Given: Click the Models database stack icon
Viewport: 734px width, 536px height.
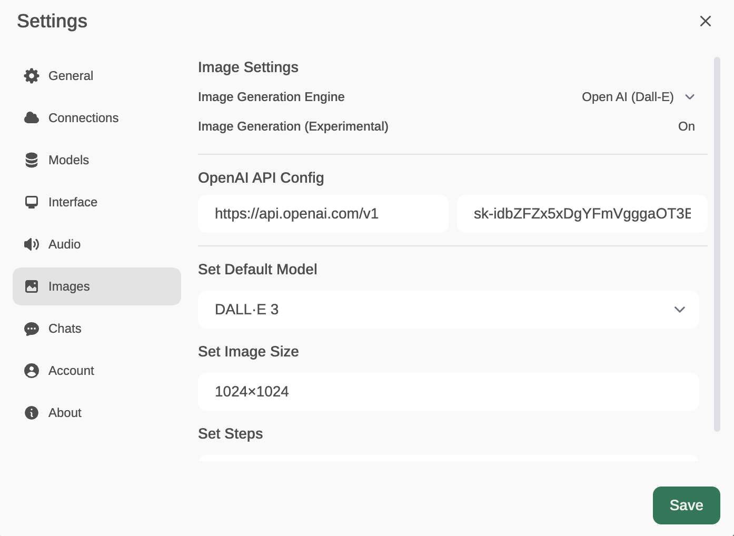Looking at the screenshot, I should 32,160.
